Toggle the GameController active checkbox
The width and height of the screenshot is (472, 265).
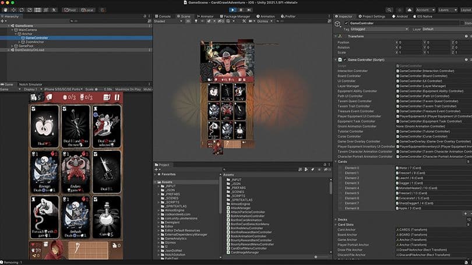tap(346, 23)
